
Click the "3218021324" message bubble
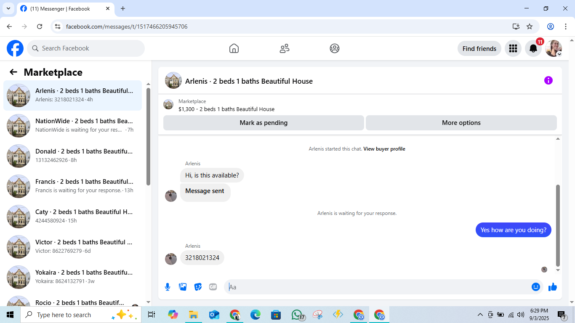click(202, 257)
